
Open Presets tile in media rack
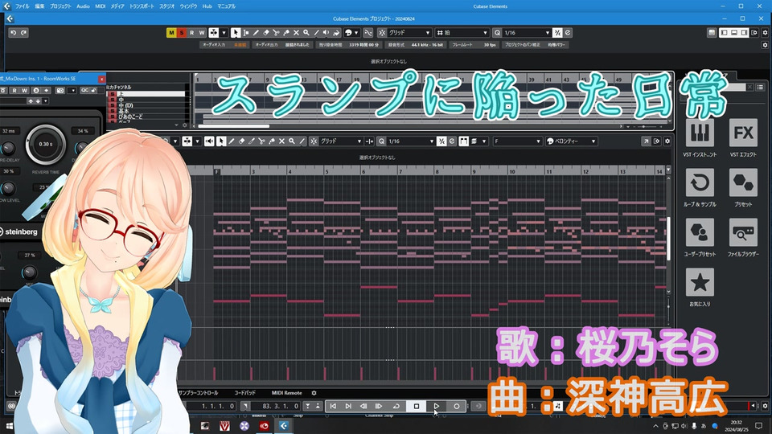(743, 182)
